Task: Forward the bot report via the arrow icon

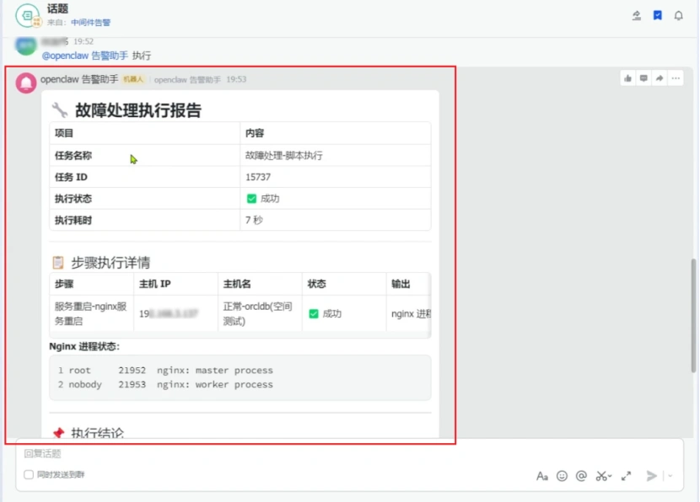Action: coord(658,77)
